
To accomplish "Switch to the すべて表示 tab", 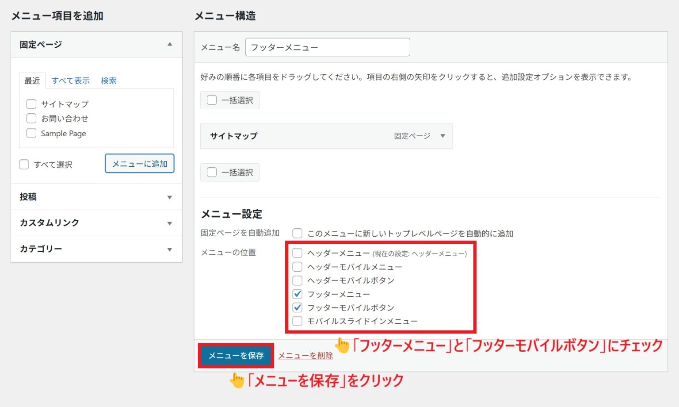I will [x=70, y=81].
